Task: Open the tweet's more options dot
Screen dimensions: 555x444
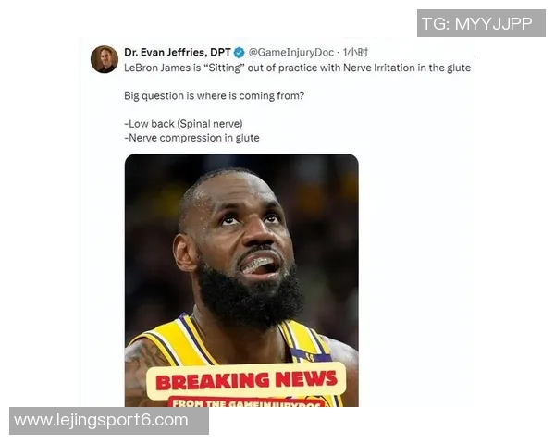Action: click(x=475, y=53)
